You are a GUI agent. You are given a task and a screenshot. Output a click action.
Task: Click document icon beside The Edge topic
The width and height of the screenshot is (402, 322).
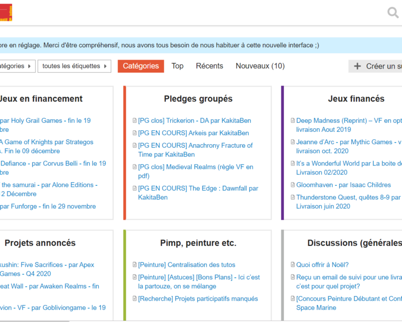tap(134, 188)
